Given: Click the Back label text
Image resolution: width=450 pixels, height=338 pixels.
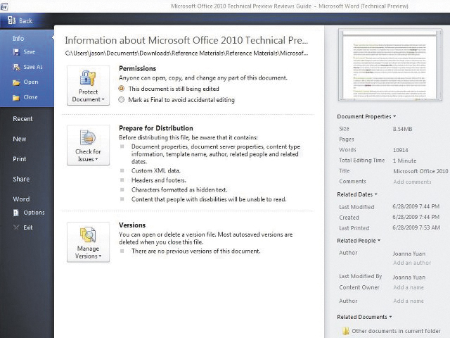Looking at the screenshot, I should [x=26, y=20].
